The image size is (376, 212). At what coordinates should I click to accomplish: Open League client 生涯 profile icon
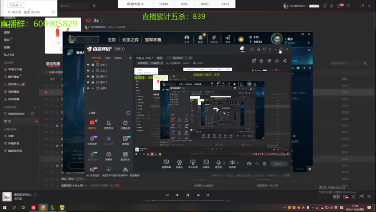pyautogui.click(x=187, y=39)
